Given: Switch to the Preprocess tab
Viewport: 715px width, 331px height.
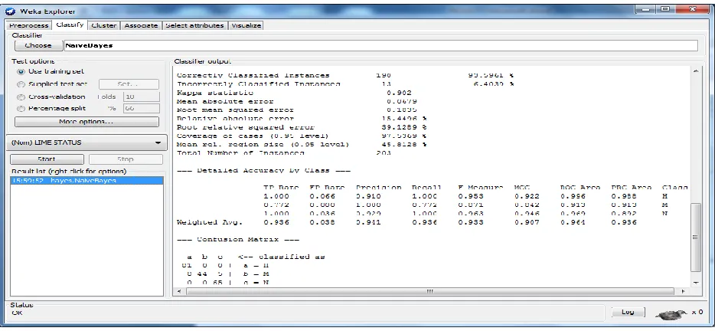Looking at the screenshot, I should [28, 26].
